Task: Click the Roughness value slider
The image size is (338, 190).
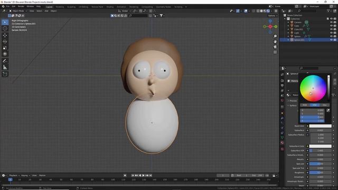Action: (x=321, y=173)
